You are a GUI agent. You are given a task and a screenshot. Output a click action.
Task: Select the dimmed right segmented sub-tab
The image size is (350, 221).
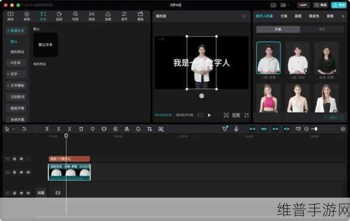coord(322,29)
